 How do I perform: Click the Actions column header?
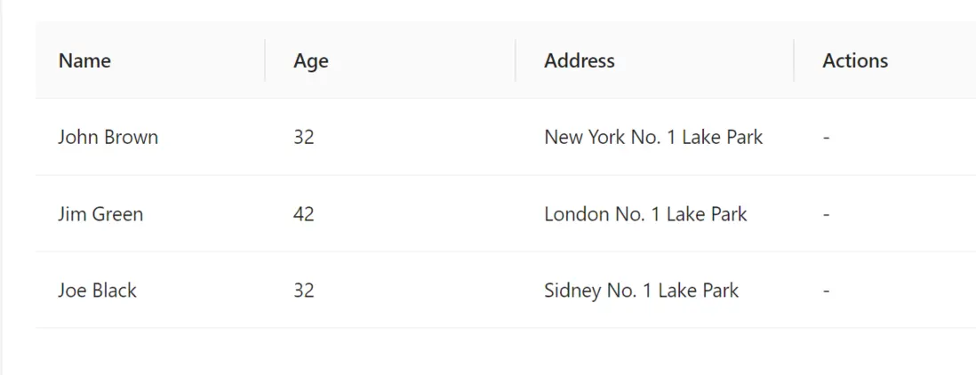[x=855, y=60]
